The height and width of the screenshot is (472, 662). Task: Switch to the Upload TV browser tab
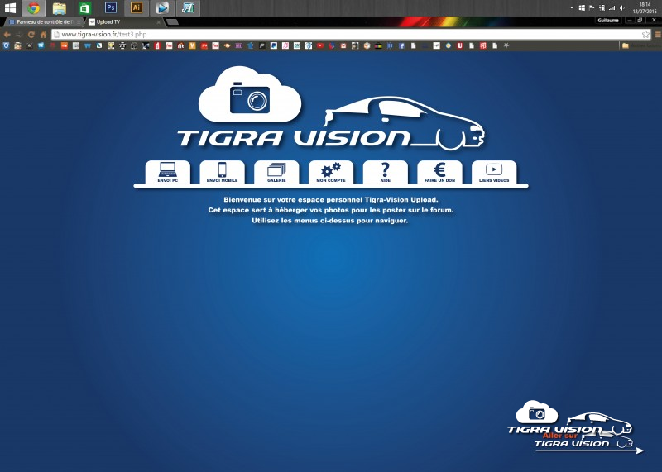point(122,22)
